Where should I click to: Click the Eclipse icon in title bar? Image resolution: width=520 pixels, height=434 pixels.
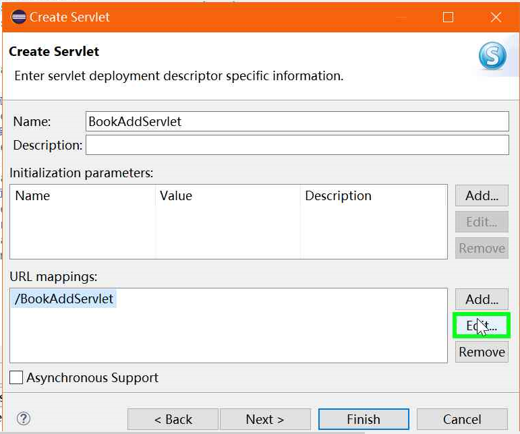(x=18, y=17)
